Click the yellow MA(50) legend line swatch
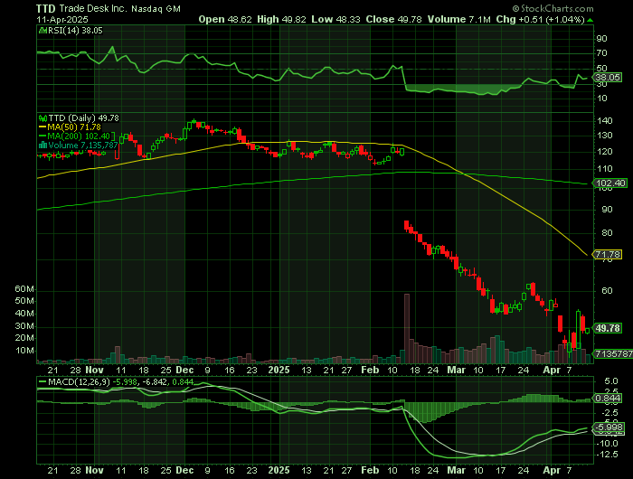Screen dimensions: 633x479 43,127
